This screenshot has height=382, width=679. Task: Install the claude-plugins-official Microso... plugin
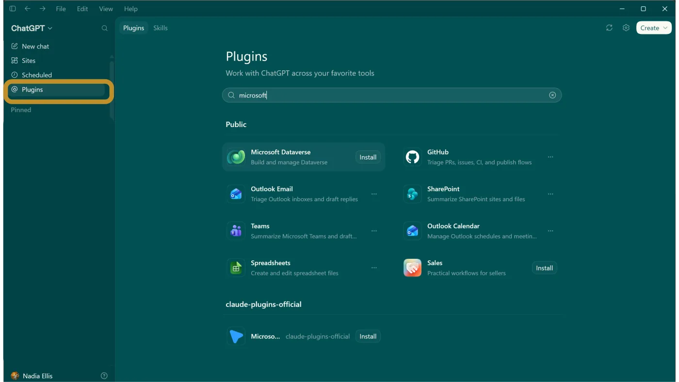tap(368, 336)
